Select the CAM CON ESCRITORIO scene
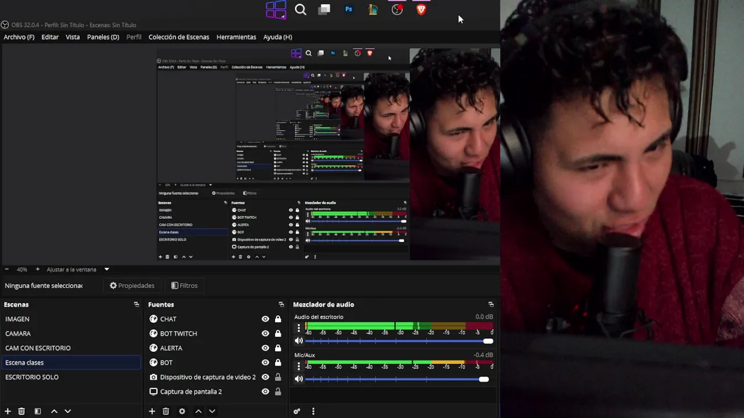This screenshot has width=744, height=418. (71, 348)
